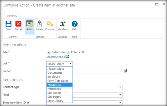Click inside the Folder text field
Screen dimensions: 167x106
click(x=97, y=71)
